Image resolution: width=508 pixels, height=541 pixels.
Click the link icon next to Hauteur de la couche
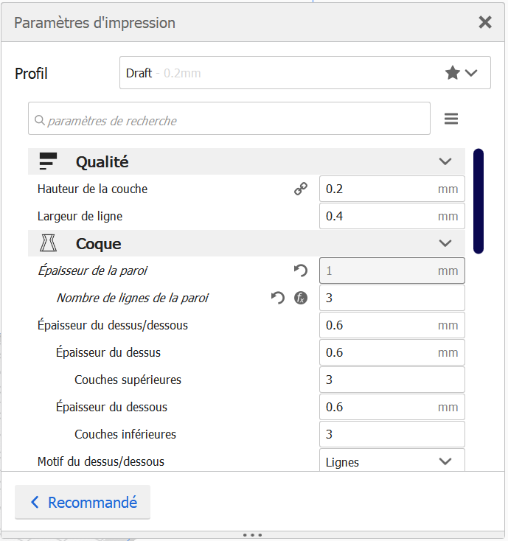(301, 189)
